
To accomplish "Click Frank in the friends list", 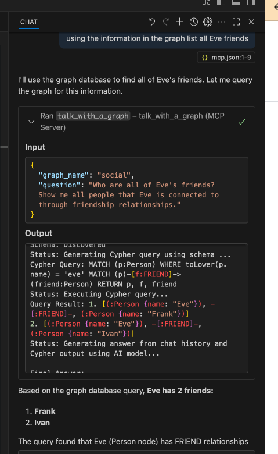I will [45, 411].
